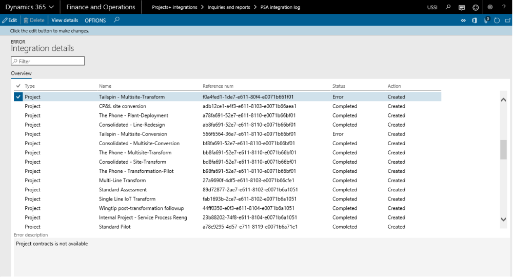Open the attachments paperclip icon
Screen dimensions: 513x277
tap(486, 20)
